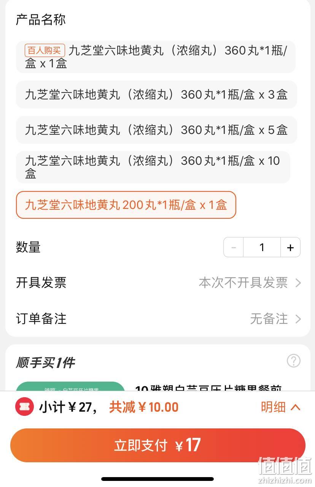
Task: Decrease quantity with the minus button
Action: [x=234, y=247]
